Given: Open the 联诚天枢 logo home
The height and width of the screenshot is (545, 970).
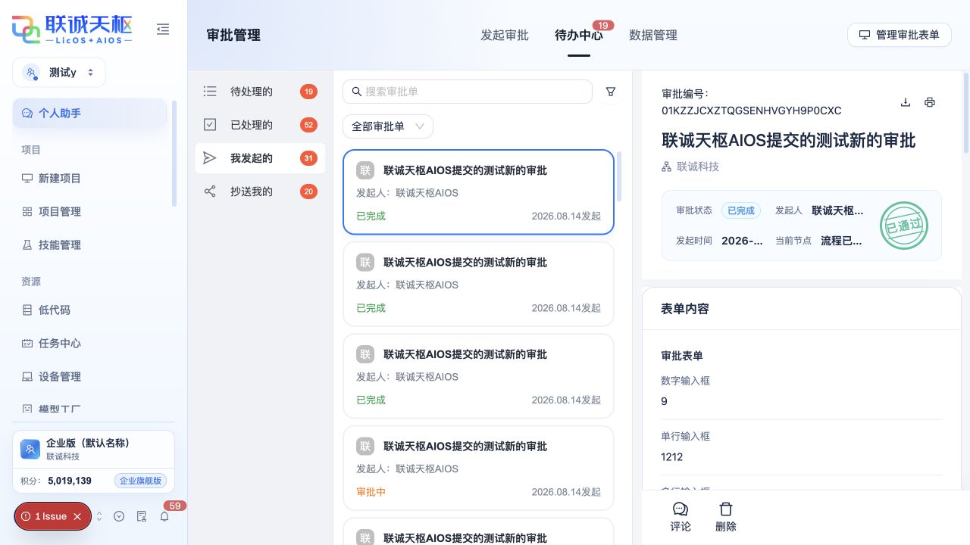Looking at the screenshot, I should pos(72,30).
